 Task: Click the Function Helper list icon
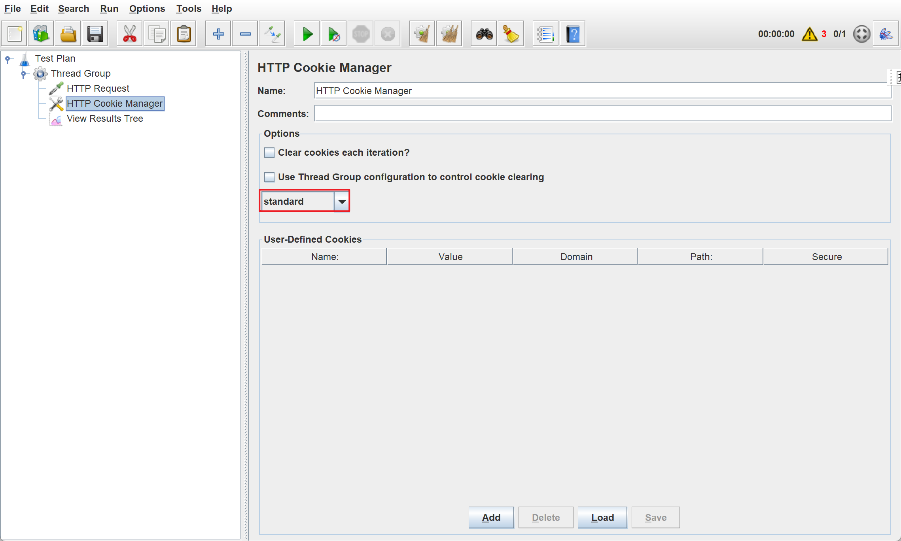click(x=545, y=34)
